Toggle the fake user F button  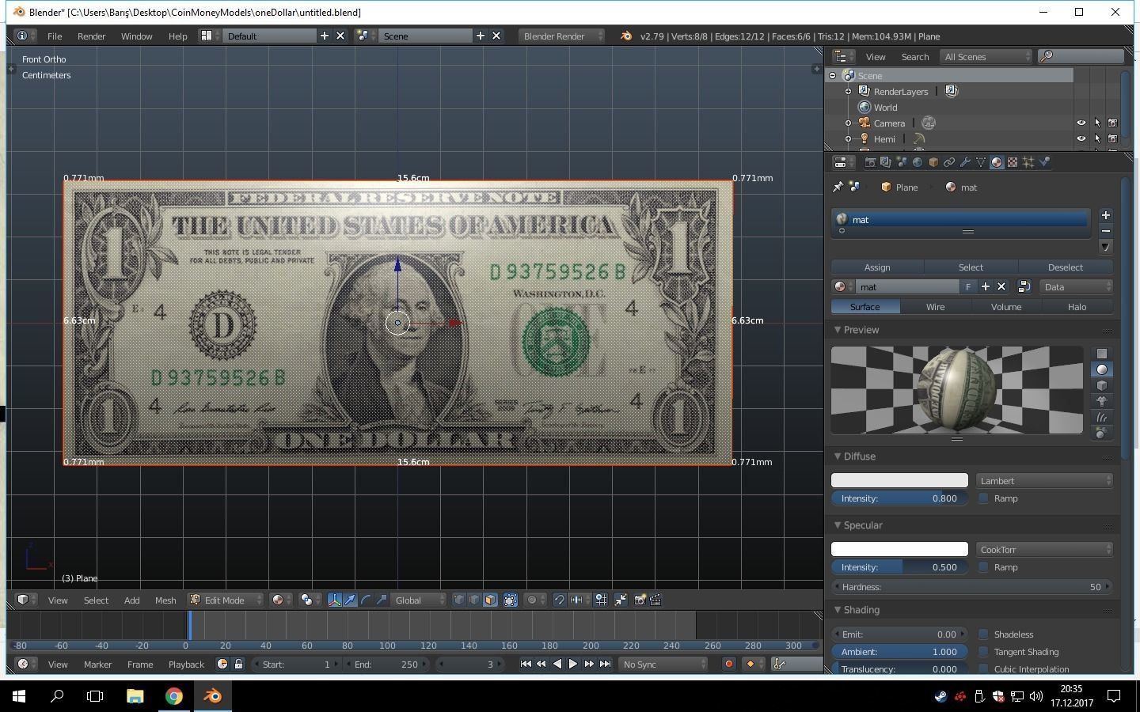(968, 287)
